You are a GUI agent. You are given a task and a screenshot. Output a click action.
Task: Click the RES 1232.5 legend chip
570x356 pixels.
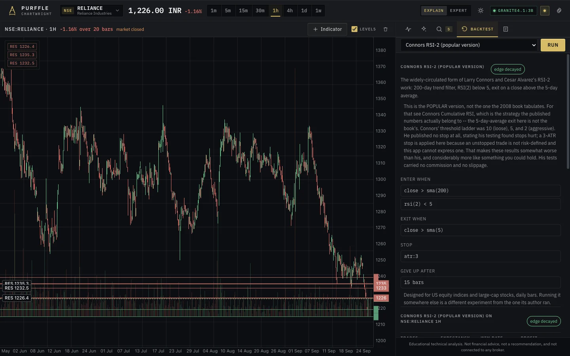(22, 63)
